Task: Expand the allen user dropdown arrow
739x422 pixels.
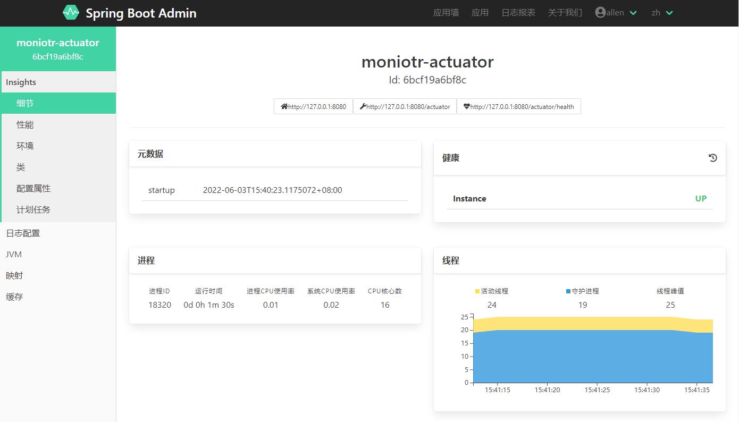Action: pos(633,13)
